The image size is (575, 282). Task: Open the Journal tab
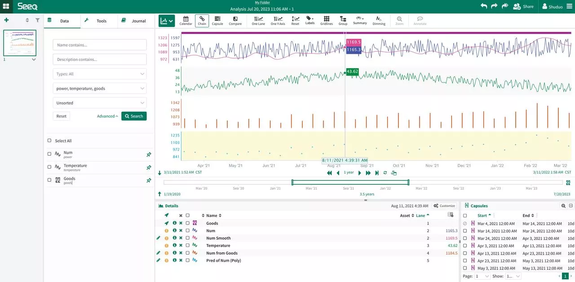(135, 21)
